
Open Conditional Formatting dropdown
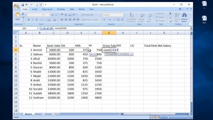point(131,17)
